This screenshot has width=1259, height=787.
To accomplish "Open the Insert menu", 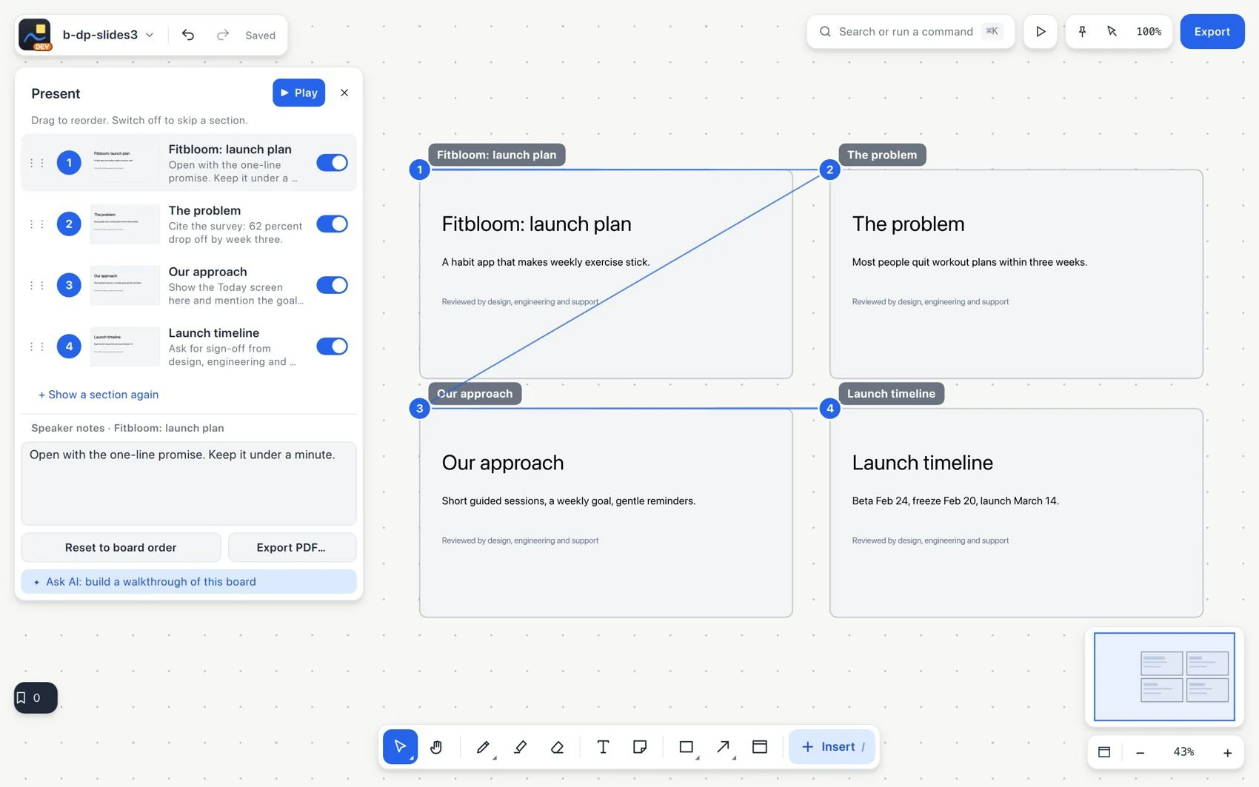I will (832, 746).
